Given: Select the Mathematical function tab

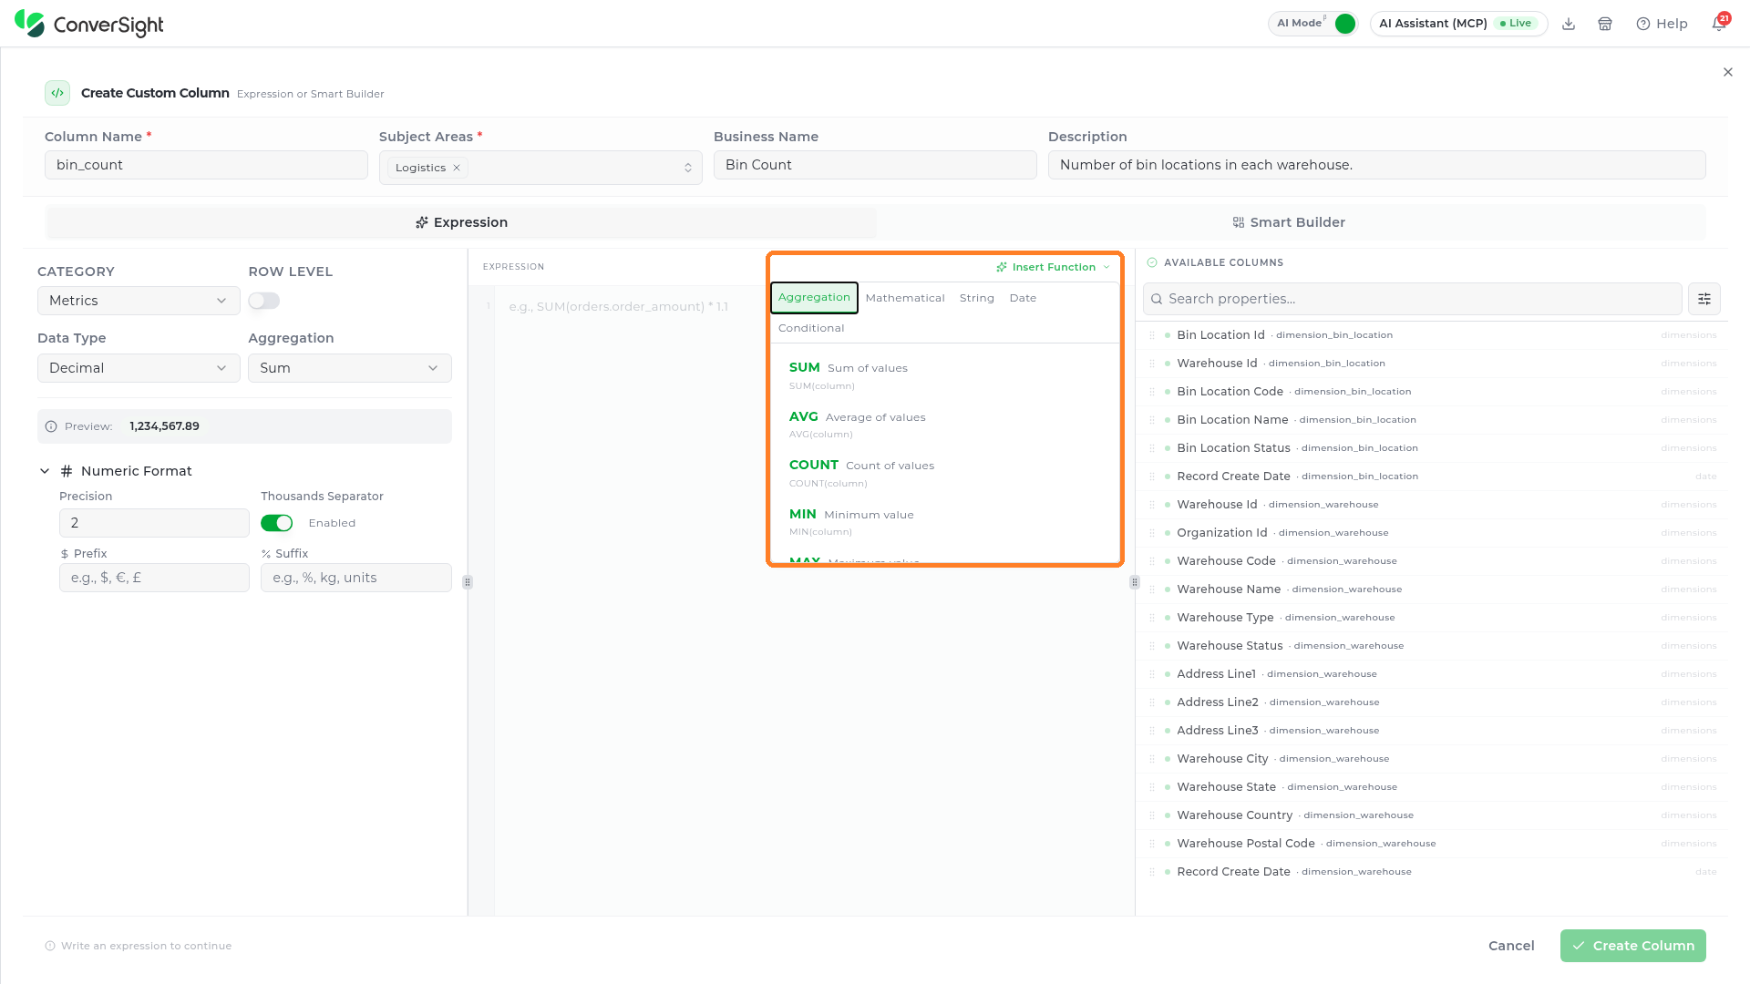Looking at the screenshot, I should click(x=905, y=298).
